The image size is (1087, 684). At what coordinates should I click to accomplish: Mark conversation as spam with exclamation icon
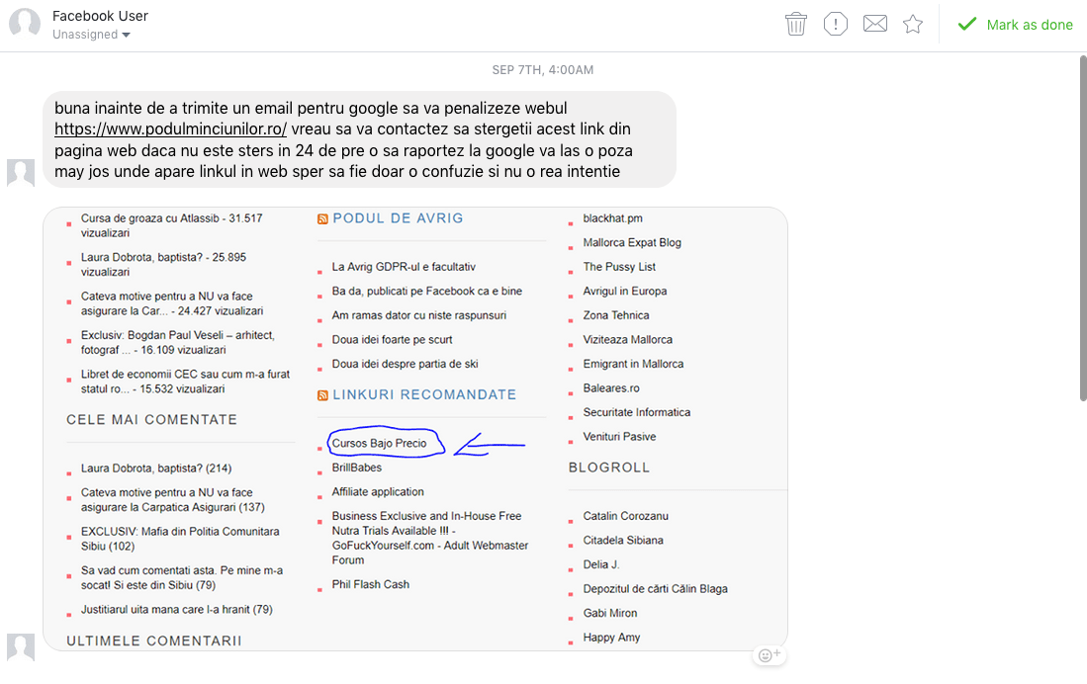pos(836,25)
